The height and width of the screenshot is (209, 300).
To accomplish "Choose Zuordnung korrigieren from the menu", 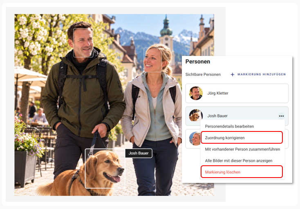I will tap(242, 138).
